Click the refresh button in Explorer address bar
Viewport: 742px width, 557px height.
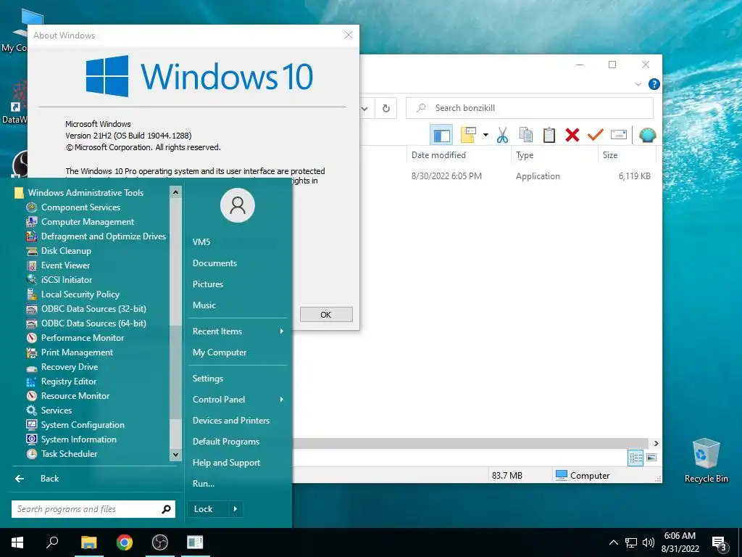point(386,109)
